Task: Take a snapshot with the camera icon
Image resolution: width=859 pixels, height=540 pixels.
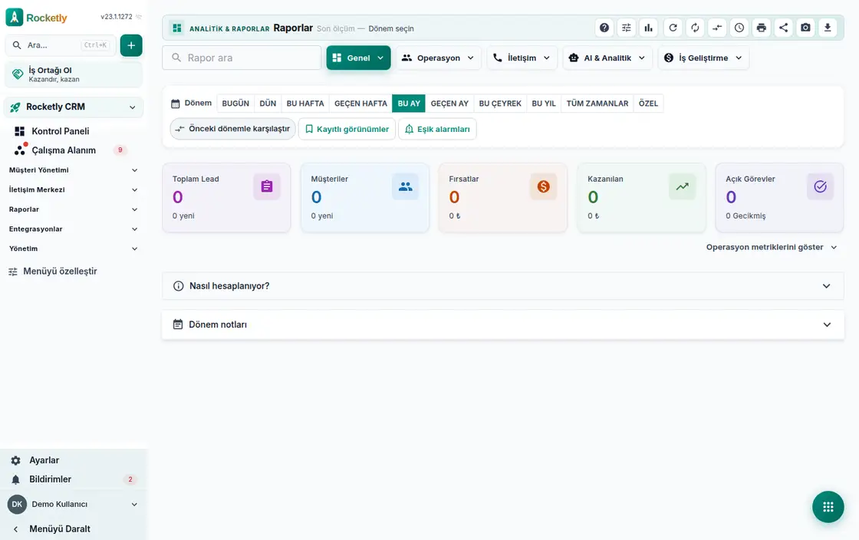Action: point(805,28)
